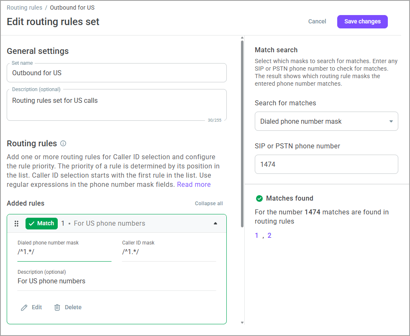Jump to matched routing rule 2 link
This screenshot has width=410, height=336.
coord(269,236)
